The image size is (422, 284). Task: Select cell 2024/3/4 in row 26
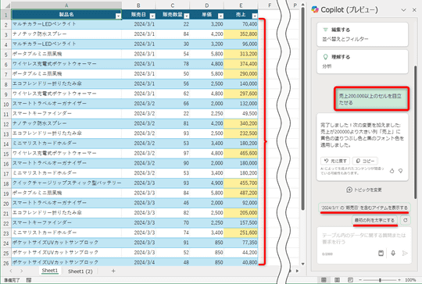coord(138,262)
